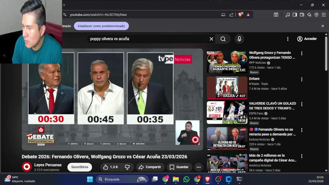Screen dimensions: 329x185
Task: Click the América Noticias channel name
Action: click(x=260, y=165)
